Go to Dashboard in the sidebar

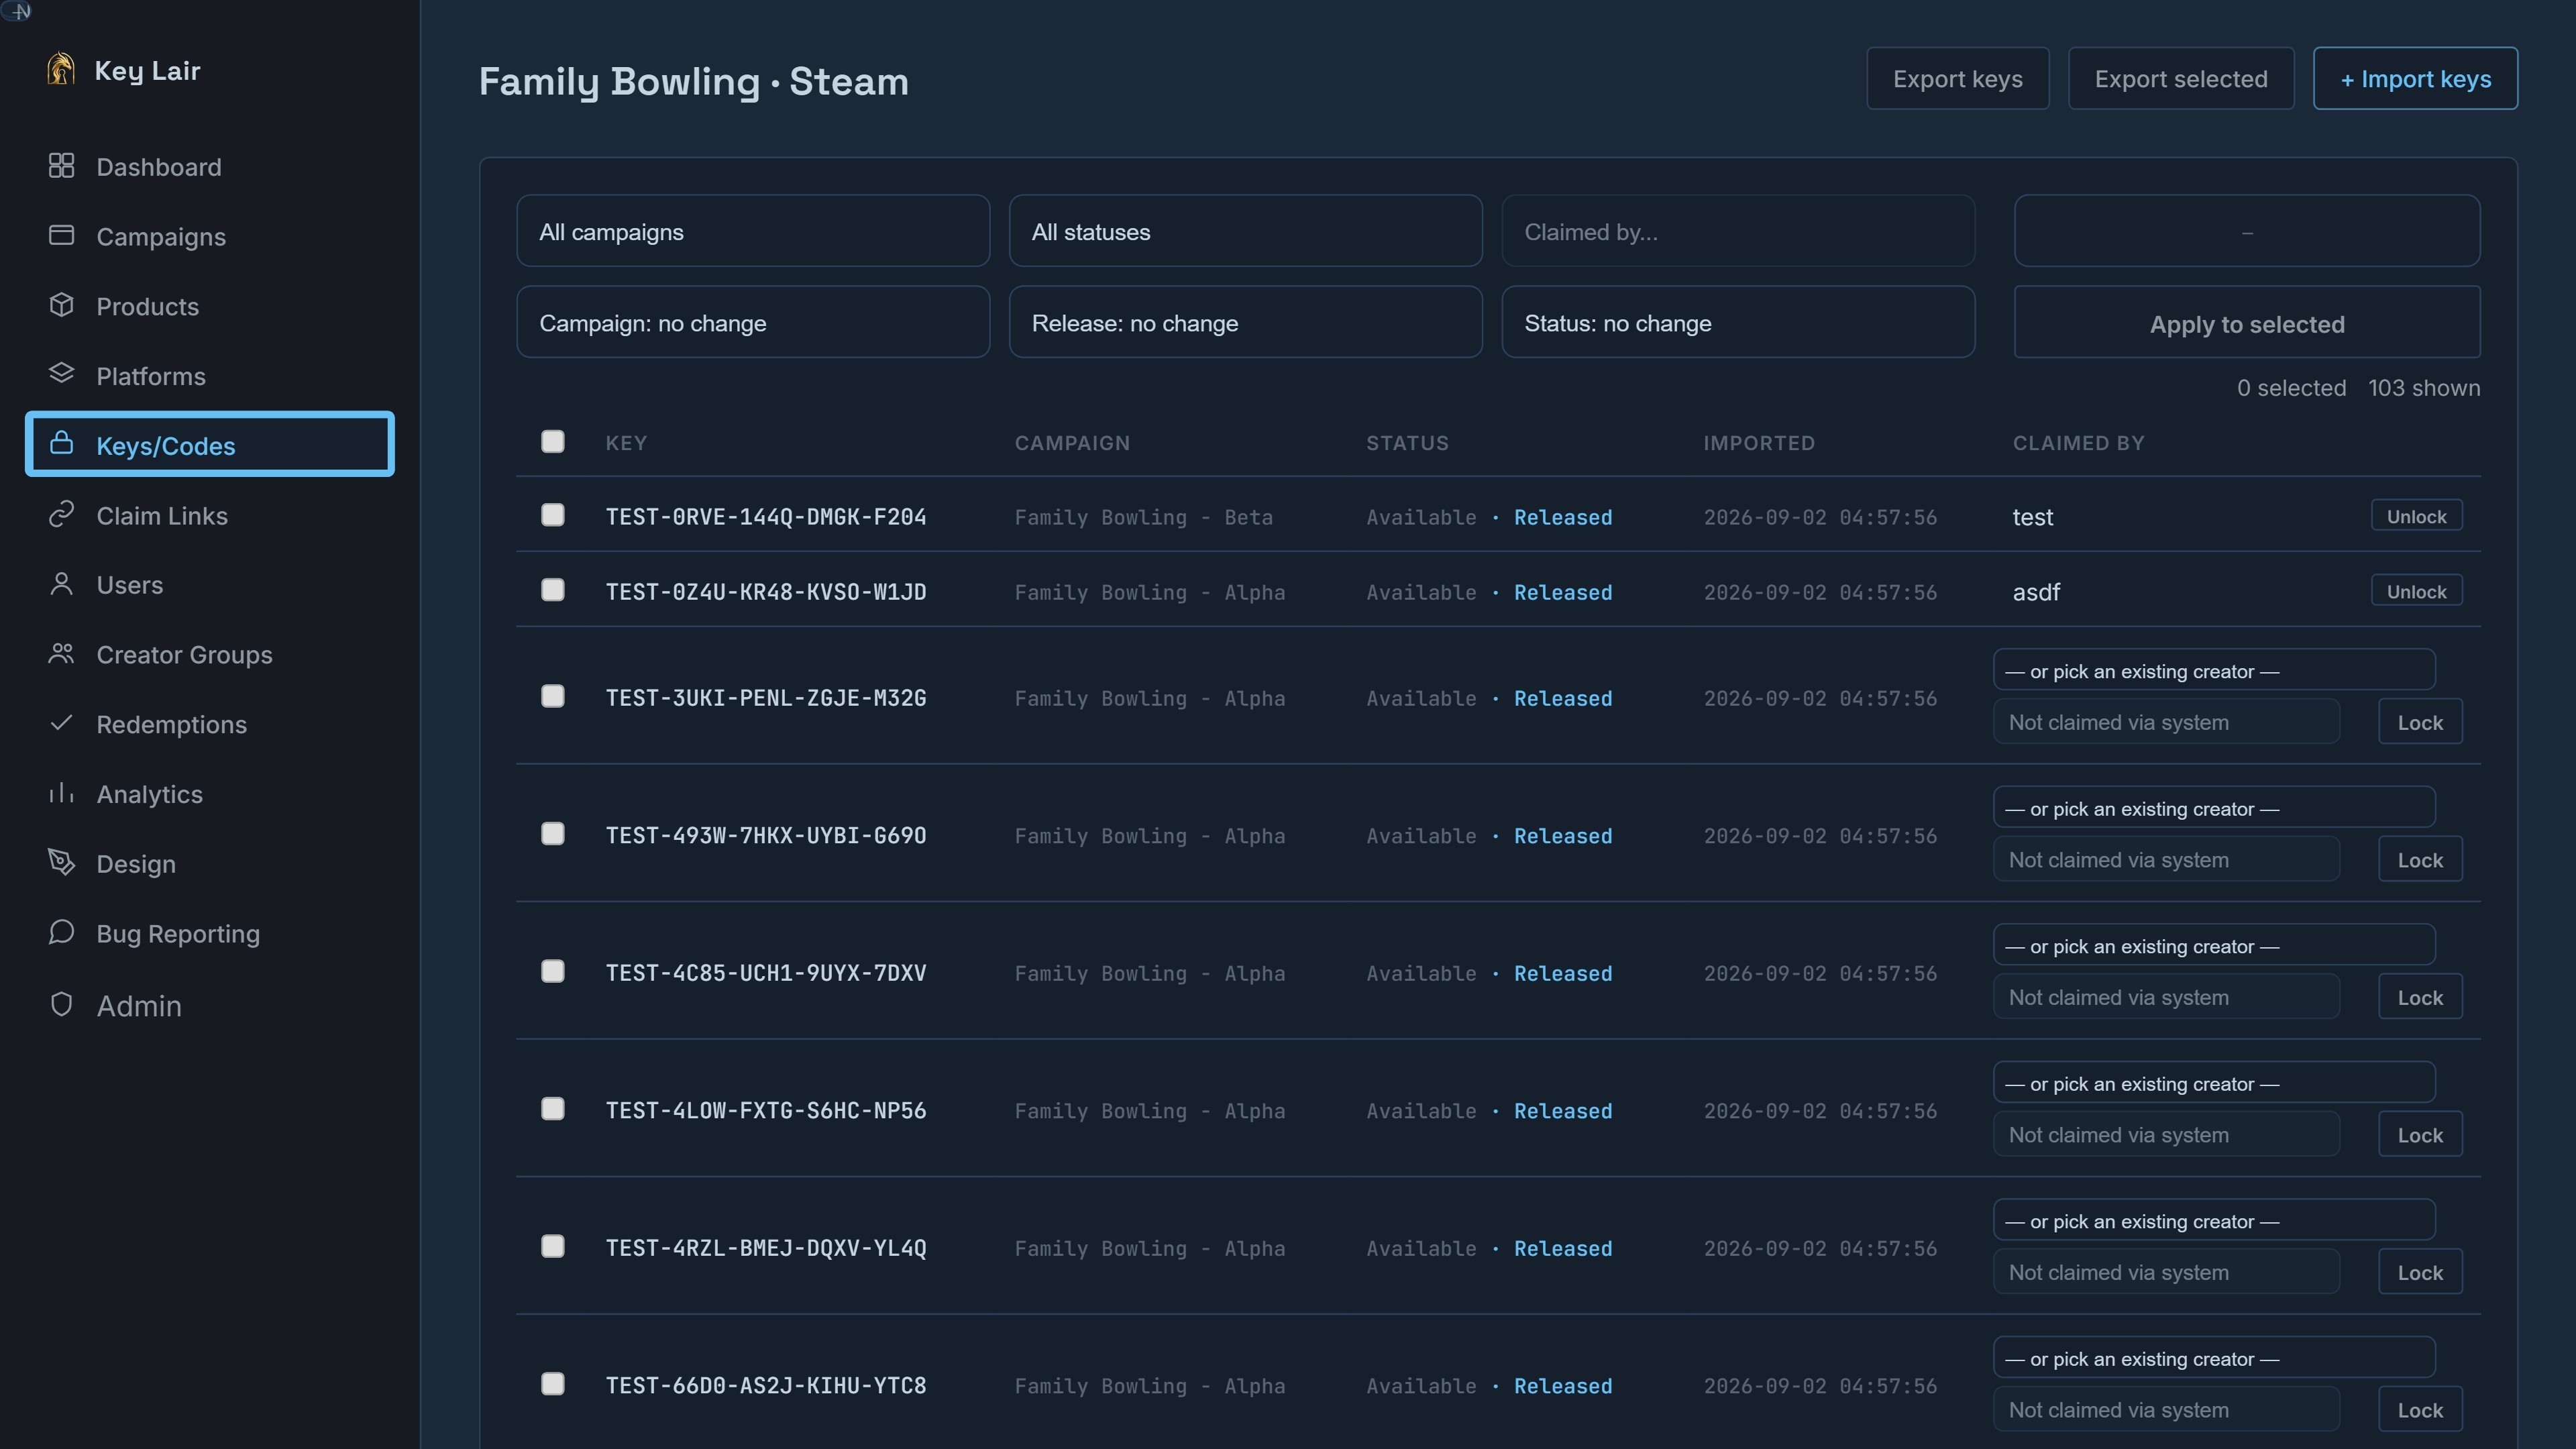coord(210,166)
